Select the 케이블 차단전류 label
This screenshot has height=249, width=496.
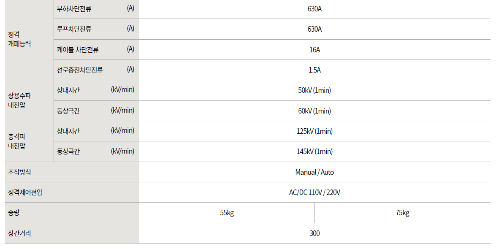[78, 50]
